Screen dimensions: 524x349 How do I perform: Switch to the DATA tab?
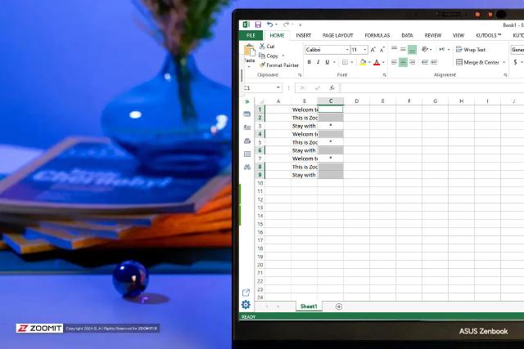(x=407, y=35)
